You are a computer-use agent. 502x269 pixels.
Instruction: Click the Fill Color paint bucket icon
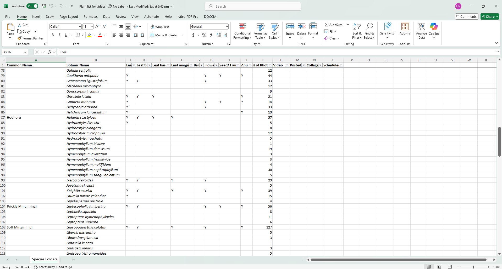(90, 35)
